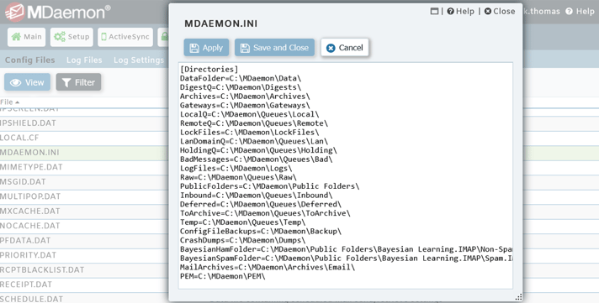Screen dimensions: 599x303
Task: Click the DigestQ line in editor
Action: [241, 87]
